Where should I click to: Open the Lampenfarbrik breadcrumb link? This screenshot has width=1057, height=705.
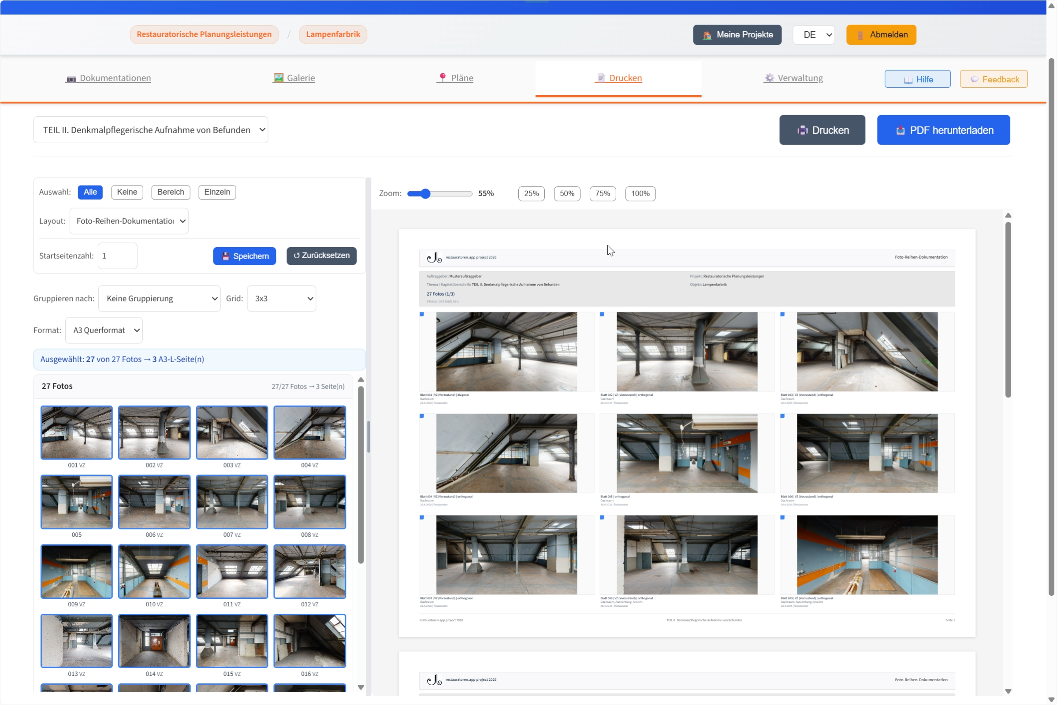[333, 35]
